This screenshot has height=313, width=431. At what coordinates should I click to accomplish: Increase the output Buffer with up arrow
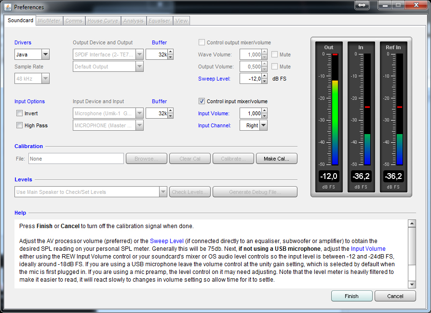coord(170,52)
